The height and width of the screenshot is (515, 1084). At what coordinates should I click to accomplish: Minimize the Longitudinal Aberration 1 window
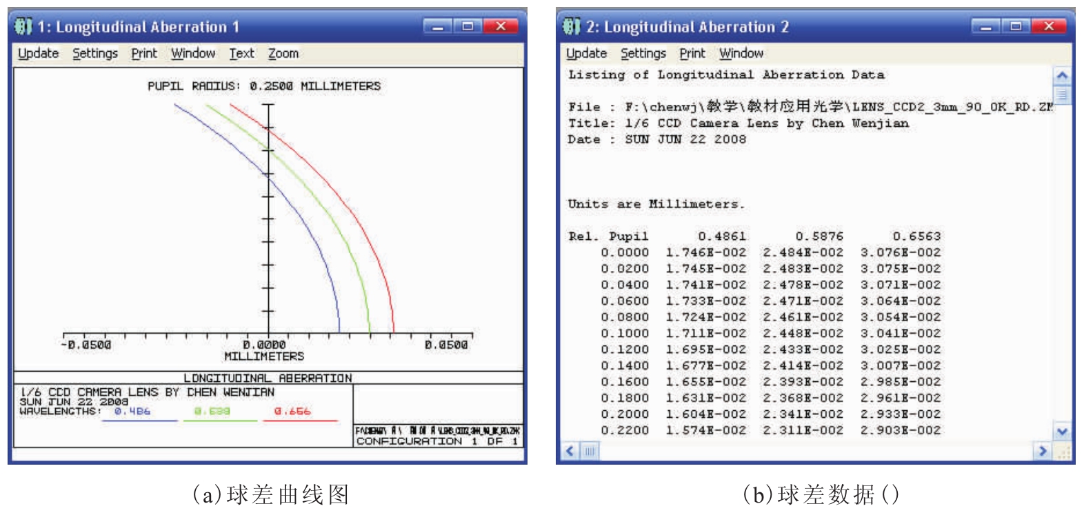click(x=438, y=26)
